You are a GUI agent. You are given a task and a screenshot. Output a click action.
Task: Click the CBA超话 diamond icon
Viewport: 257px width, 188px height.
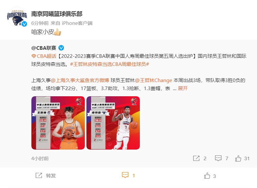[x=34, y=56]
